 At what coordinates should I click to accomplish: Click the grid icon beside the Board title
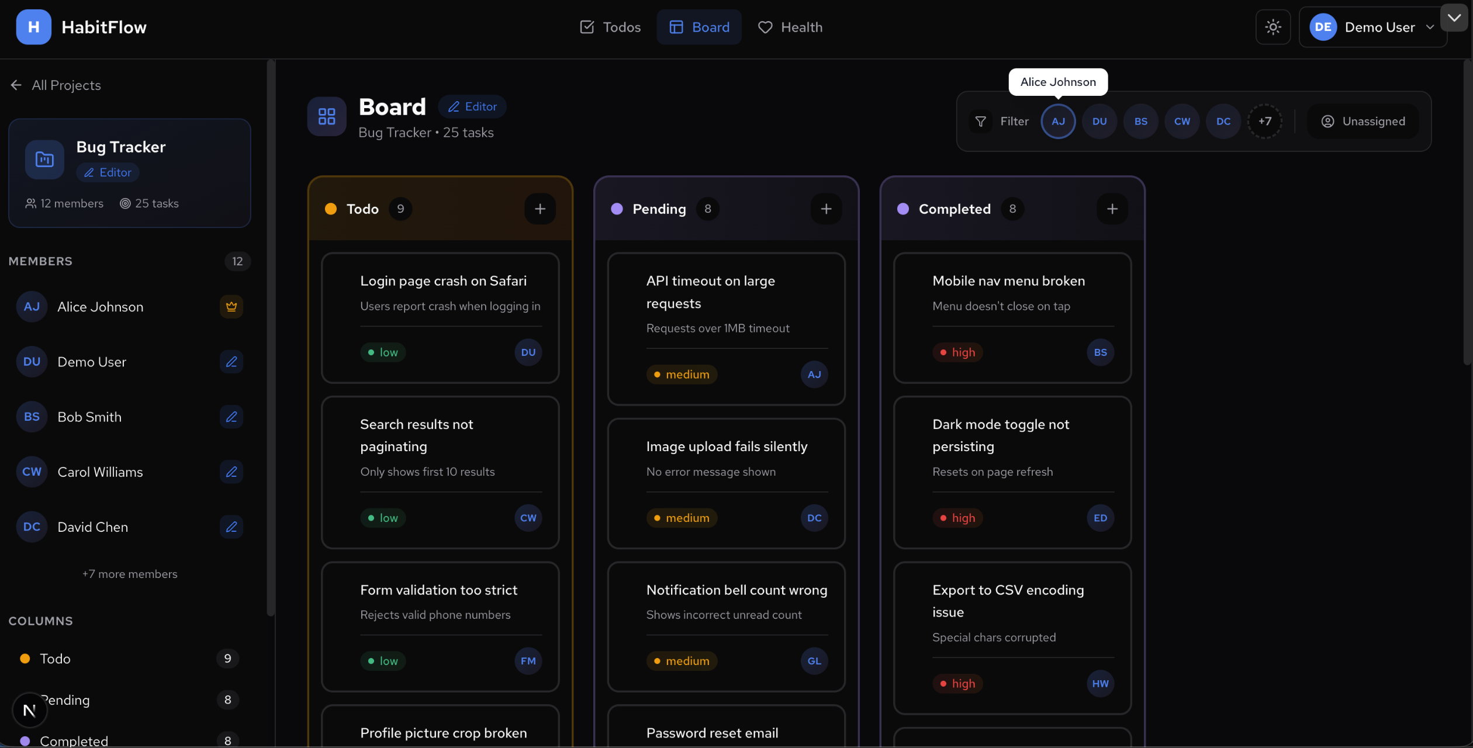(x=326, y=116)
